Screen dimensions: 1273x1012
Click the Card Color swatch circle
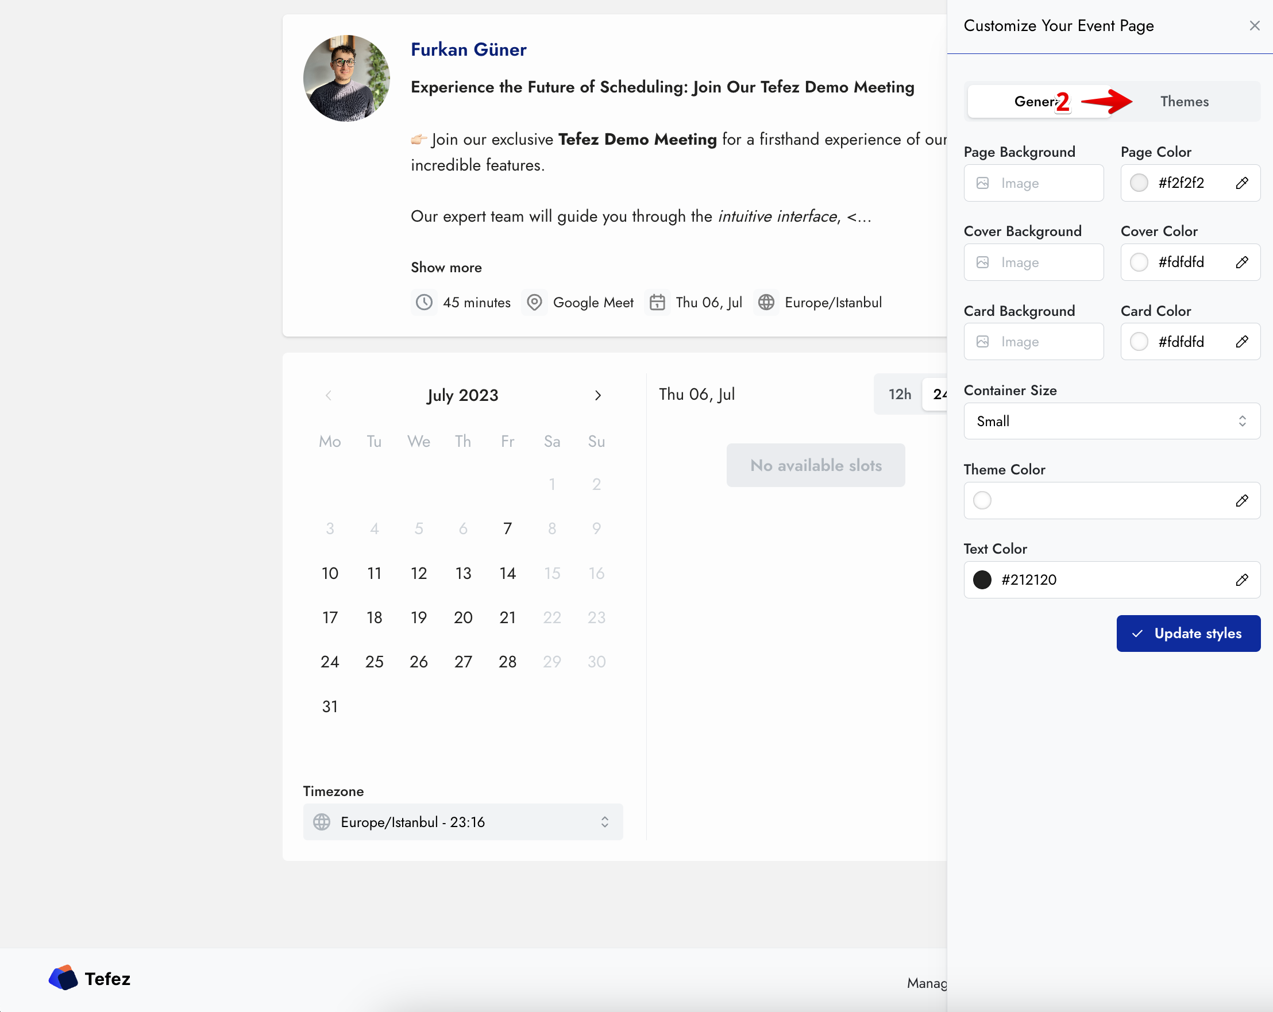point(1139,341)
